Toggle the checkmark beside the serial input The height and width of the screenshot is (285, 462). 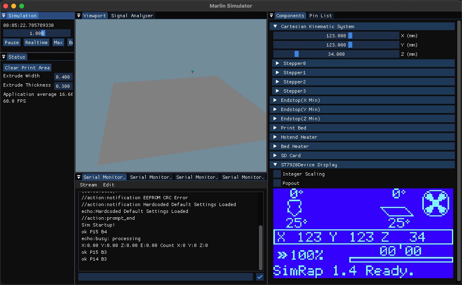click(x=260, y=277)
